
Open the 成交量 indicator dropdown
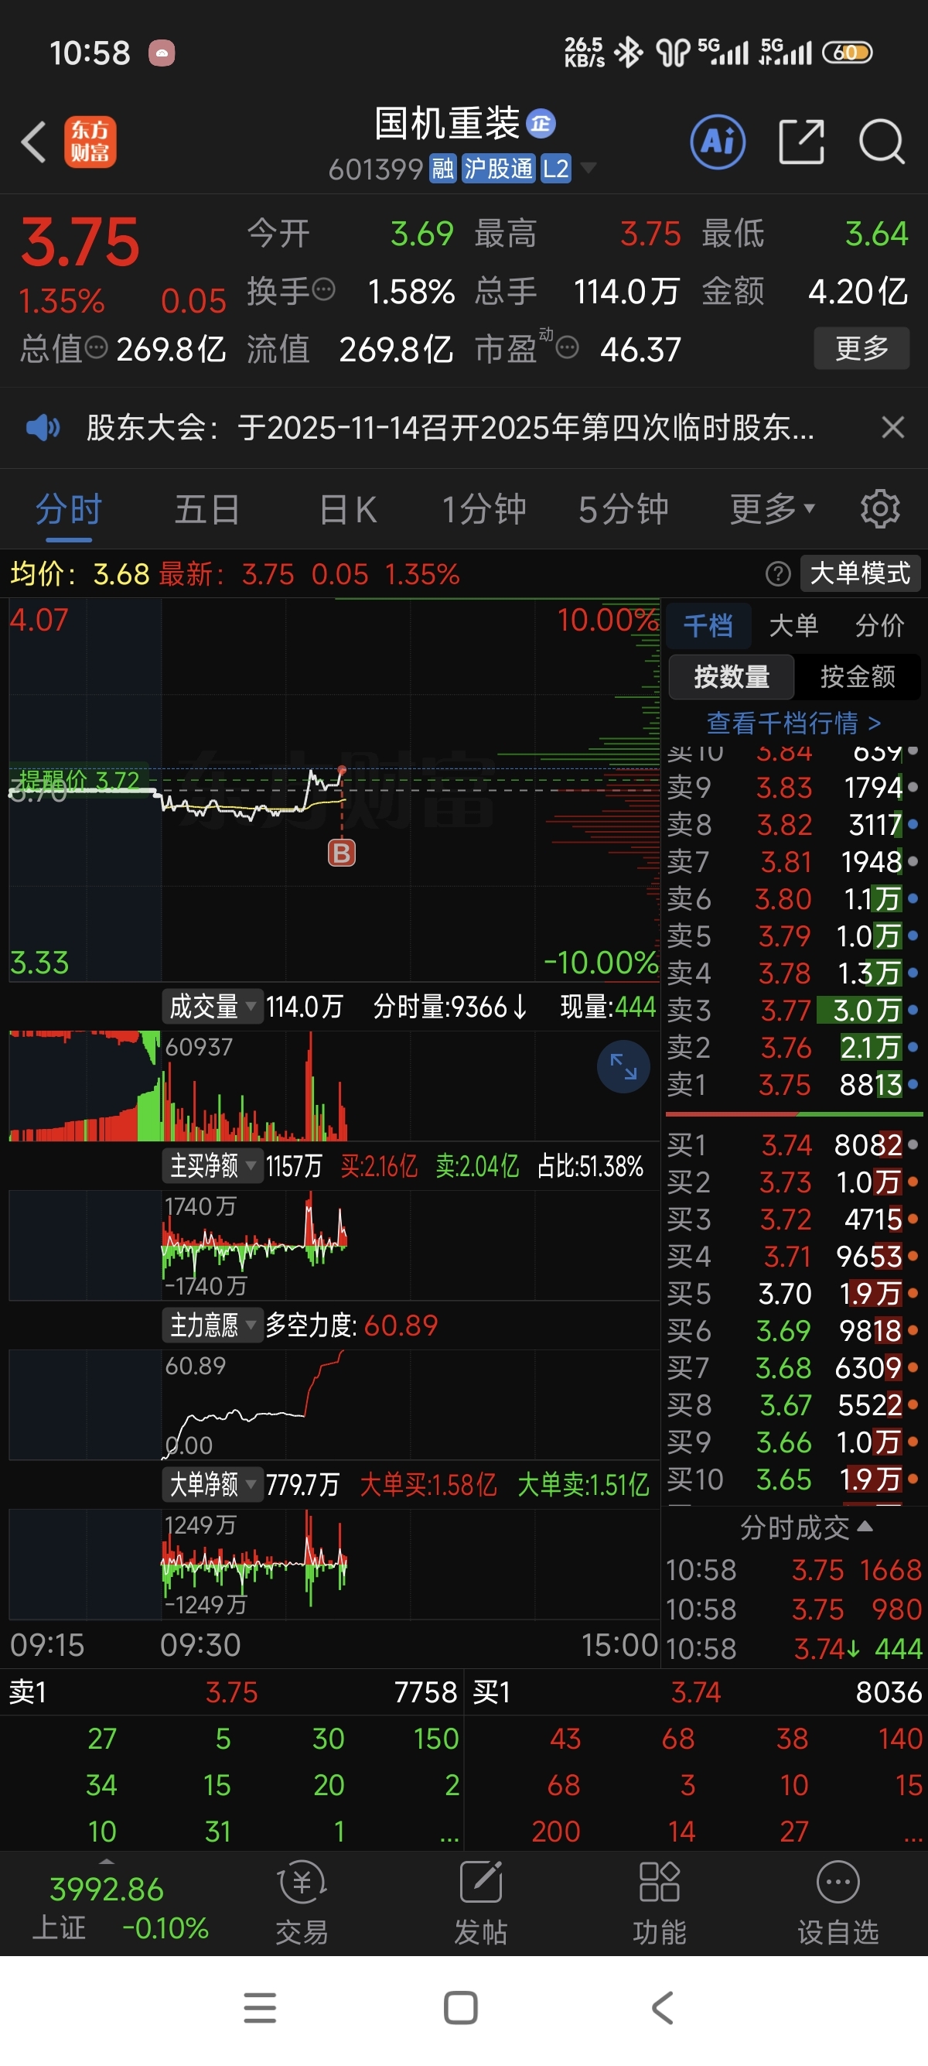pos(213,1006)
